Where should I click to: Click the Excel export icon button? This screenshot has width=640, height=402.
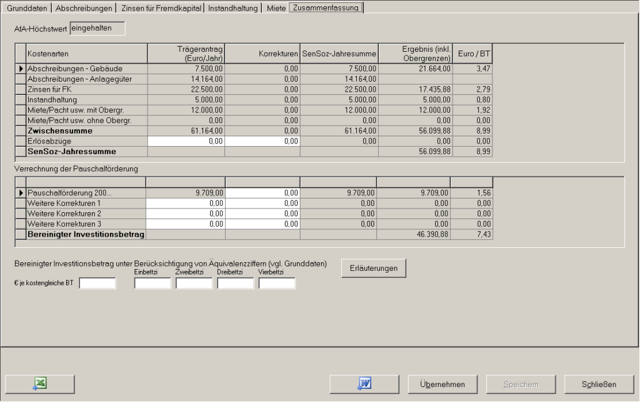tap(39, 383)
